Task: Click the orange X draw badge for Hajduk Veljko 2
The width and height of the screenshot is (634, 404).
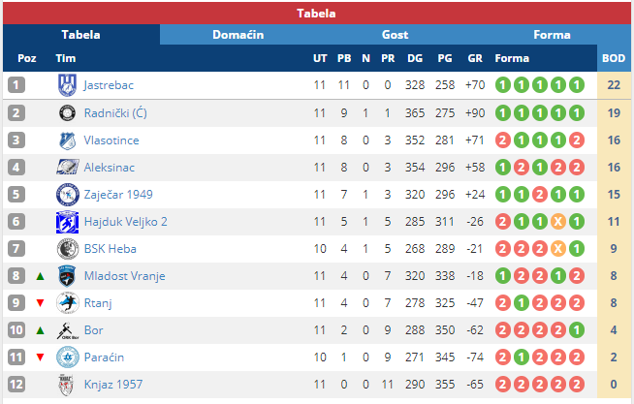Action: click(x=558, y=222)
